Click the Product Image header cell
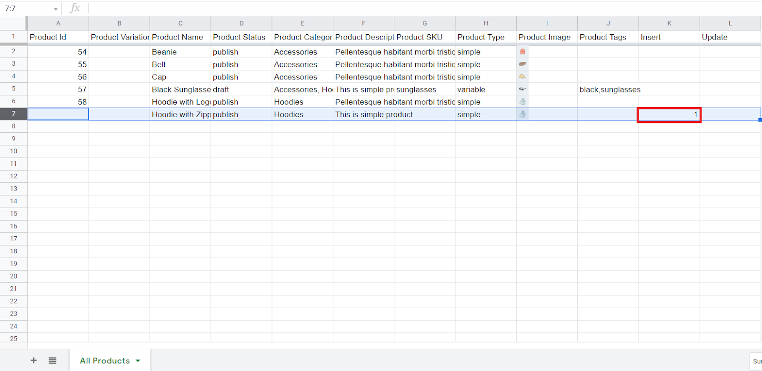 547,37
